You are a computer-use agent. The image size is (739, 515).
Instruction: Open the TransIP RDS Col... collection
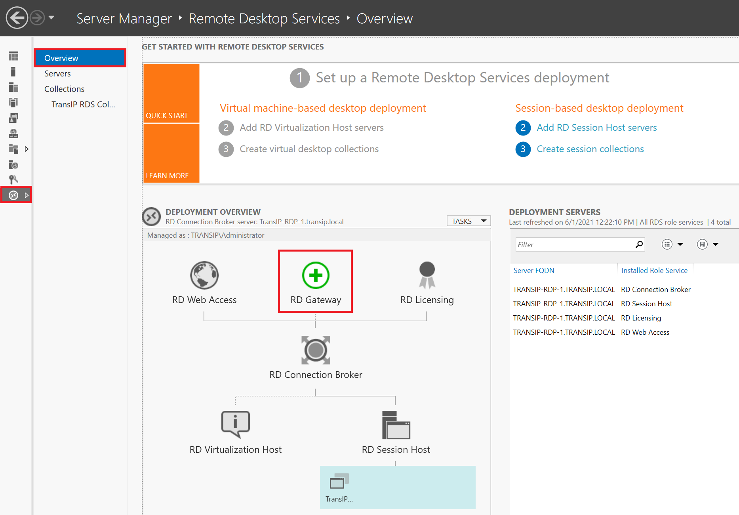point(83,105)
